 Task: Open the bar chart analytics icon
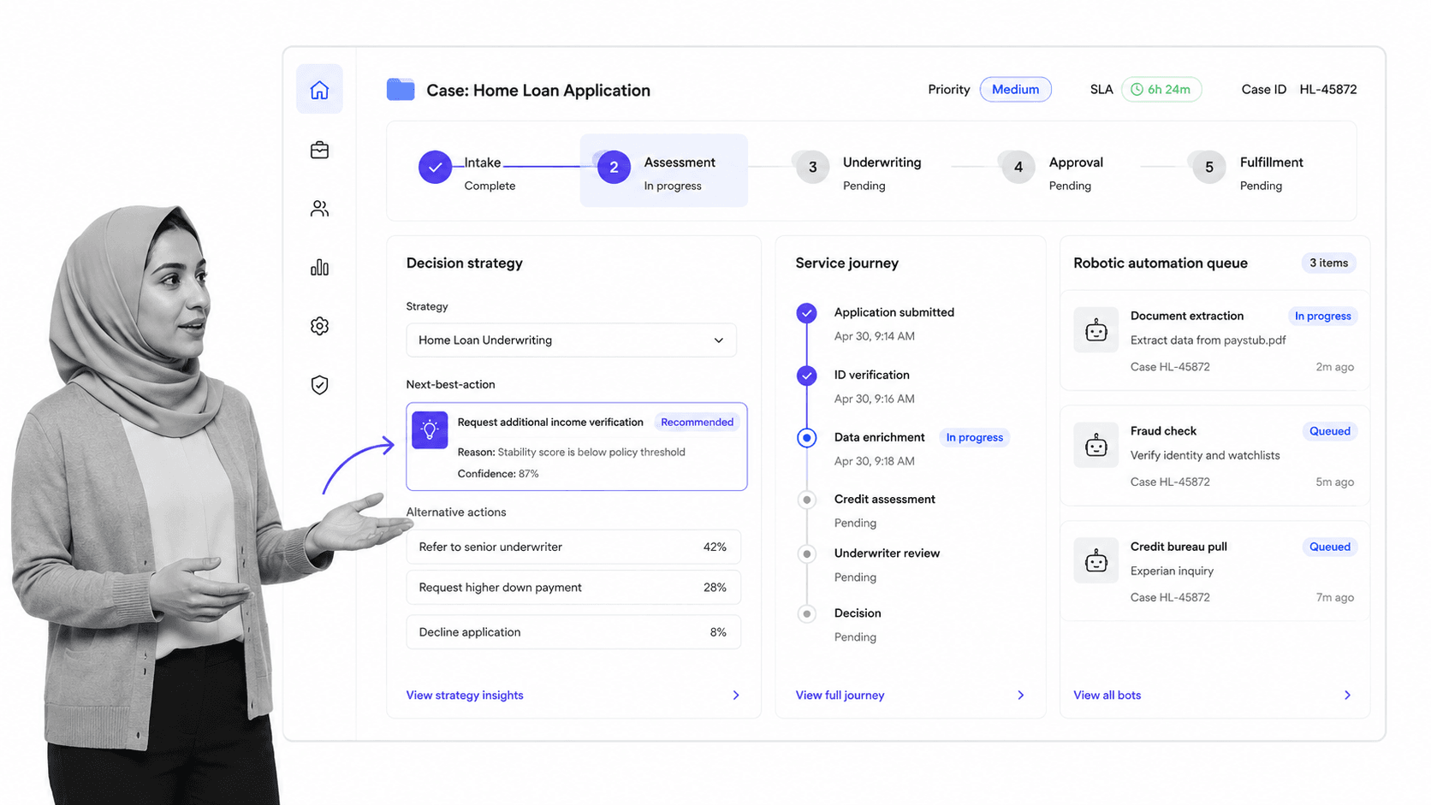319,267
